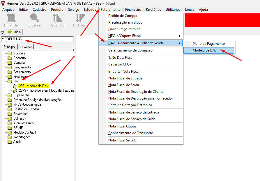Click the Hermes app icon in title bar
Viewport: 260px width, 181px height.
[3, 3]
